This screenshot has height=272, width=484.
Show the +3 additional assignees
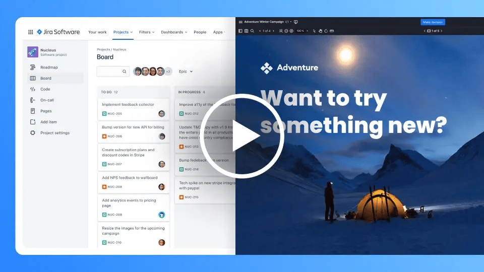pyautogui.click(x=168, y=72)
